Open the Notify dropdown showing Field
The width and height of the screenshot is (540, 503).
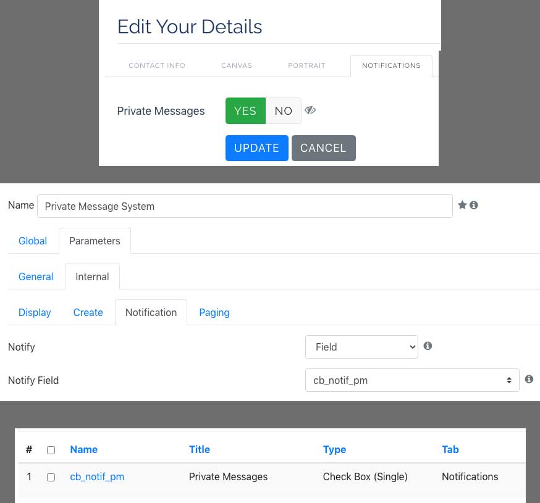(361, 347)
